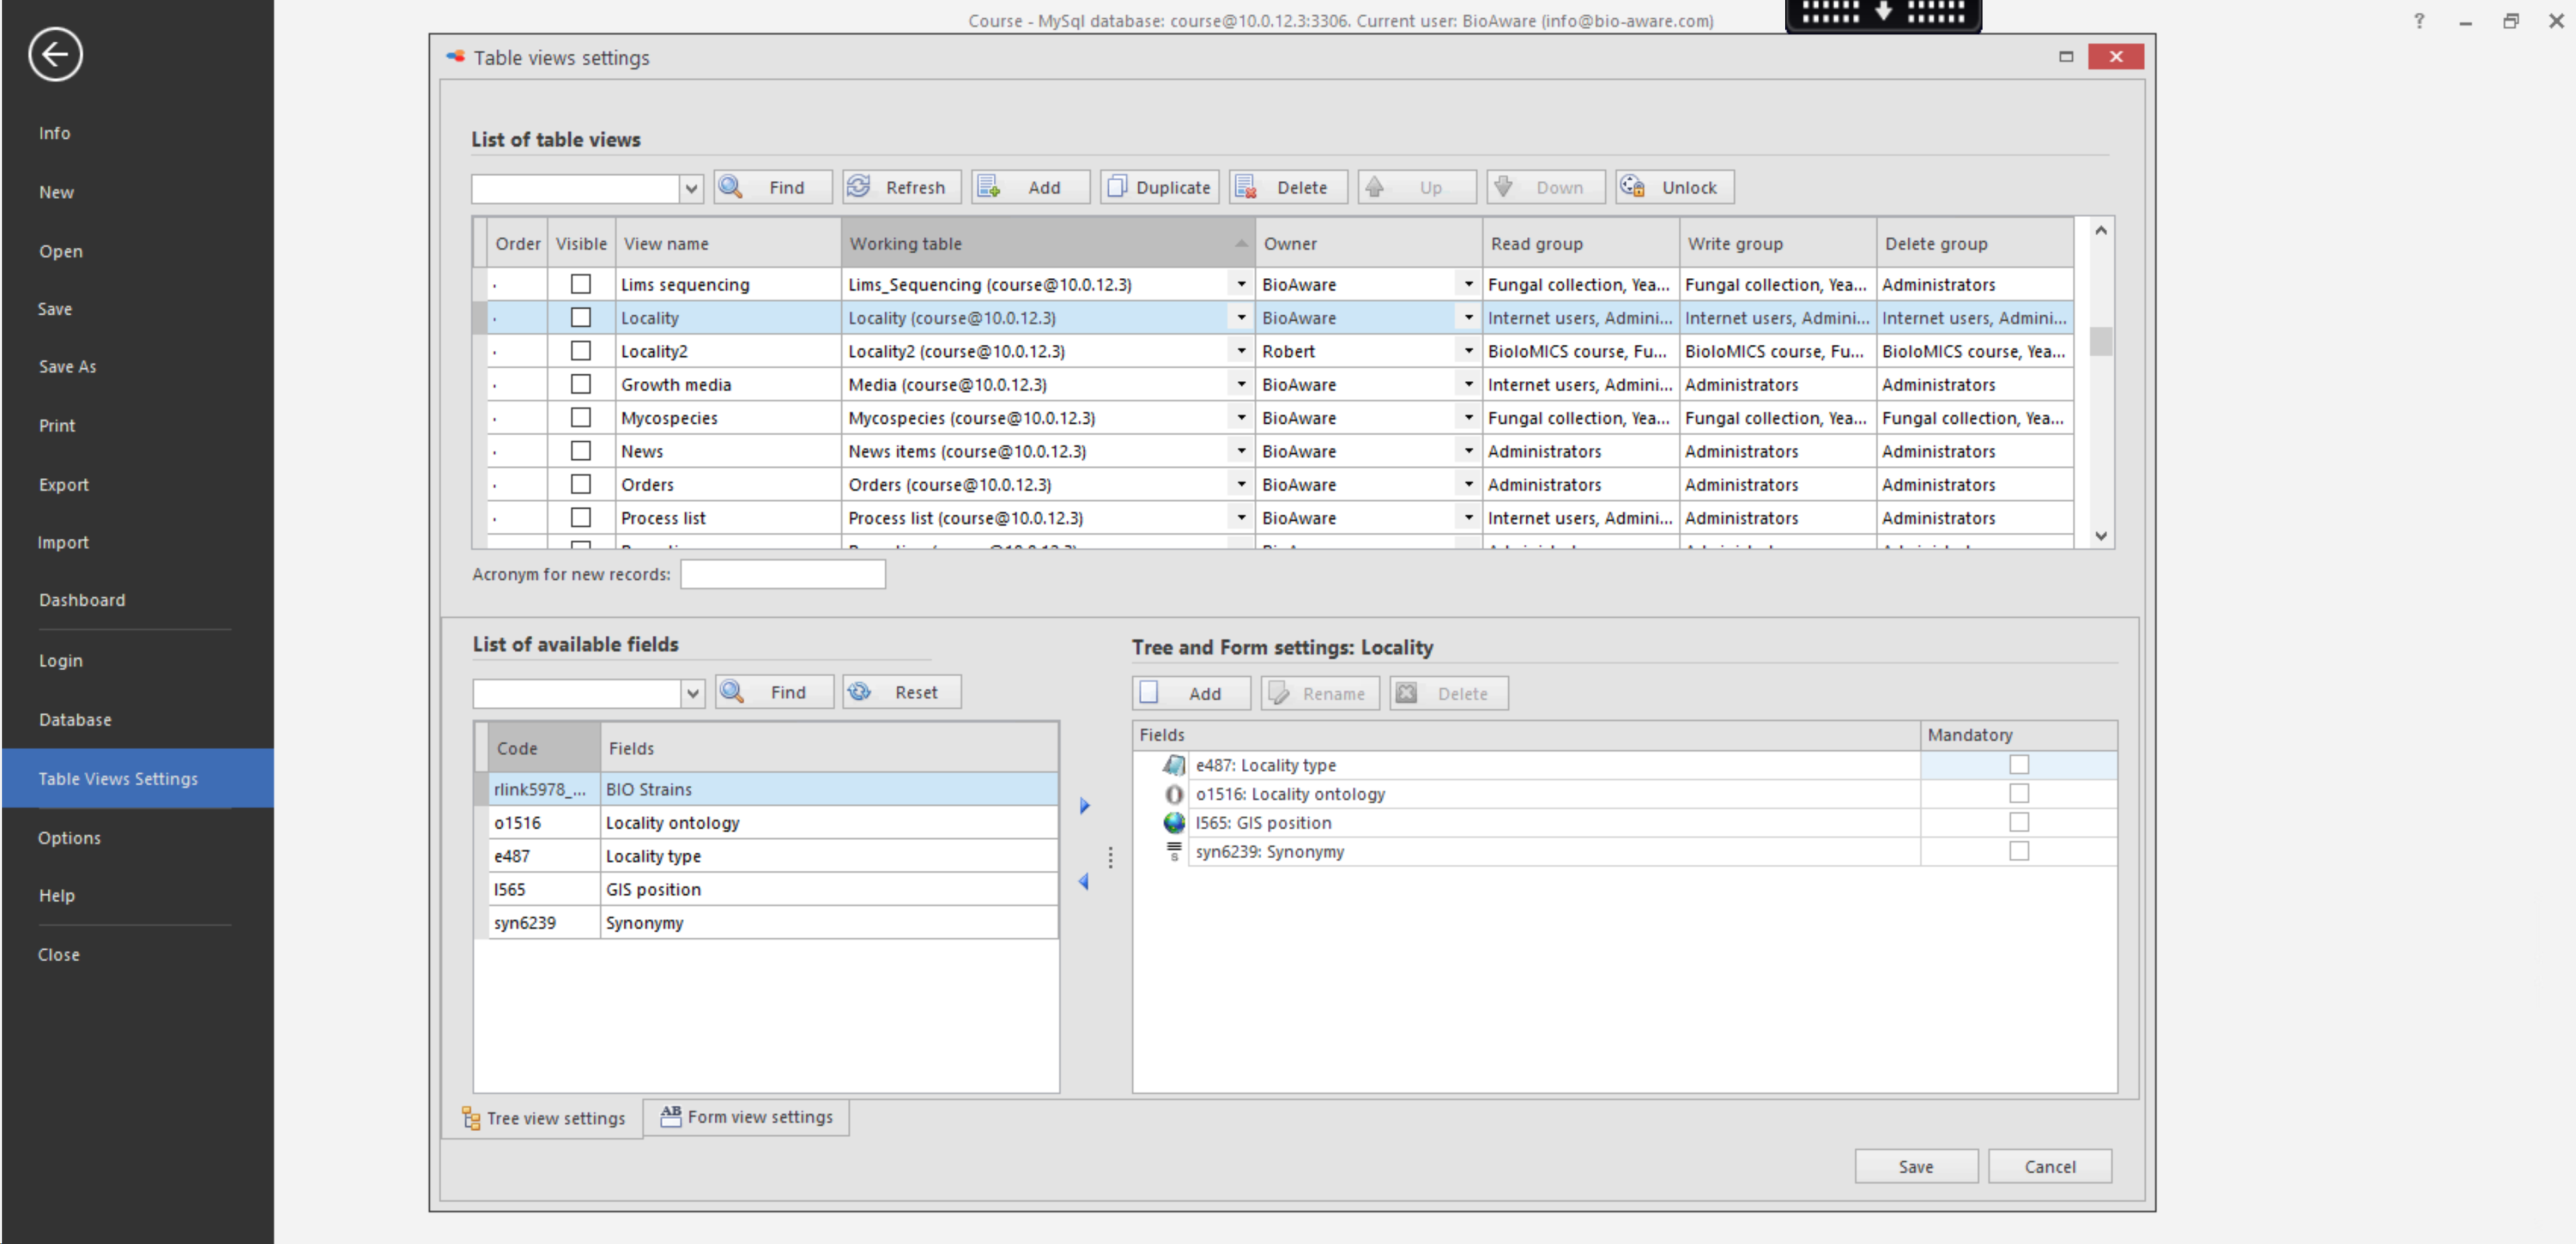
Task: Open the Owner dropdown for Lims sequencing
Action: coord(1467,284)
